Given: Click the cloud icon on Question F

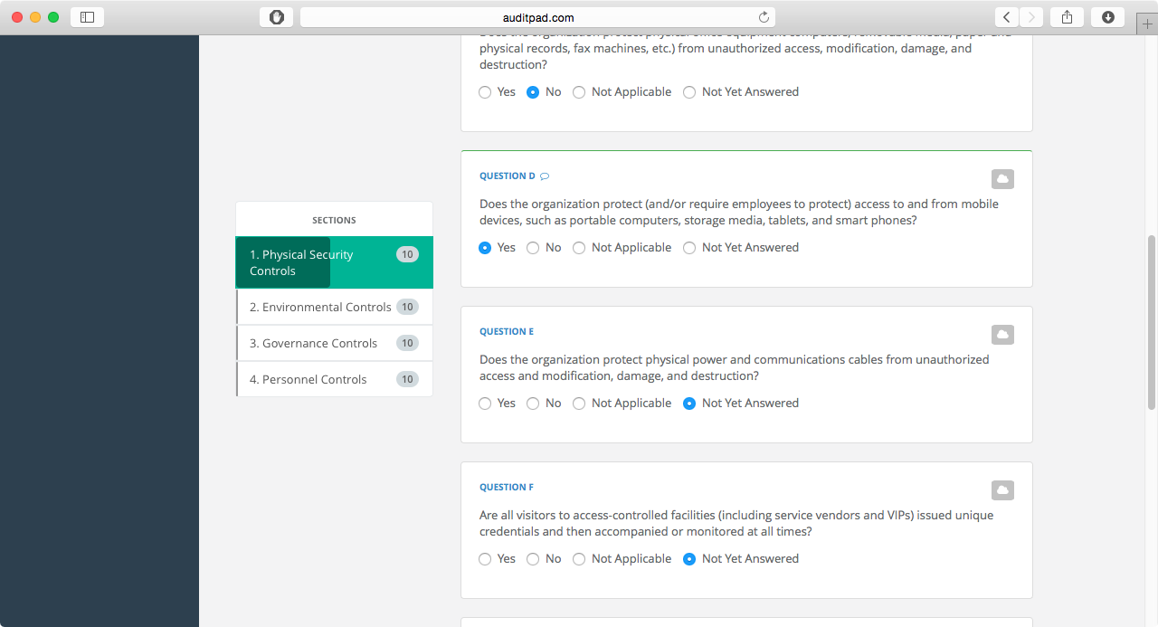Looking at the screenshot, I should click(x=1002, y=490).
